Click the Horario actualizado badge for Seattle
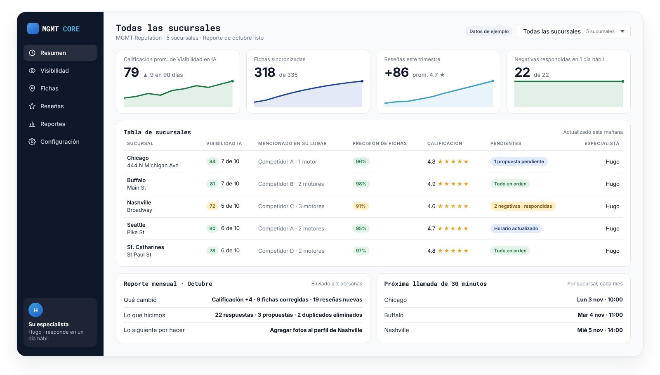660x375 pixels. (x=516, y=228)
